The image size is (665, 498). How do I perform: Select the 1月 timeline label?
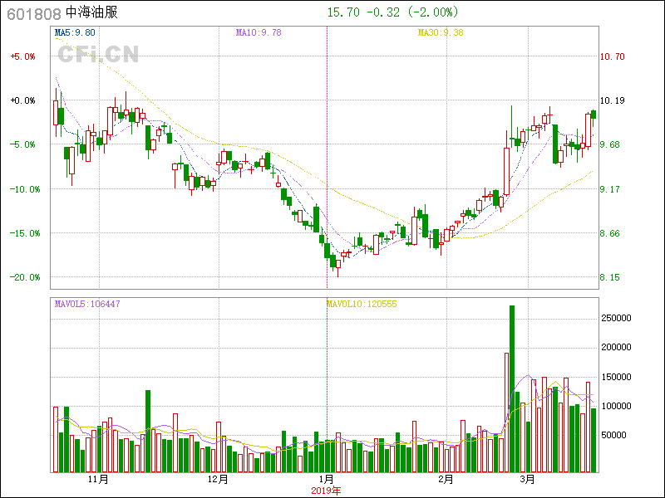tap(327, 480)
